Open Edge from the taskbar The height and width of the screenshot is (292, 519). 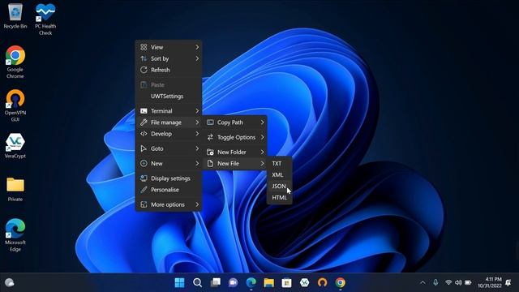[x=251, y=282]
